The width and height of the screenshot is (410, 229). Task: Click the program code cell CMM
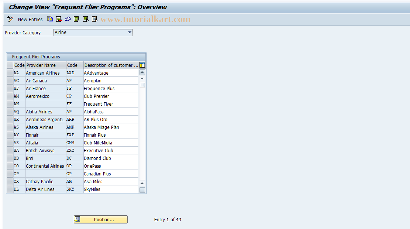pyautogui.click(x=75, y=143)
